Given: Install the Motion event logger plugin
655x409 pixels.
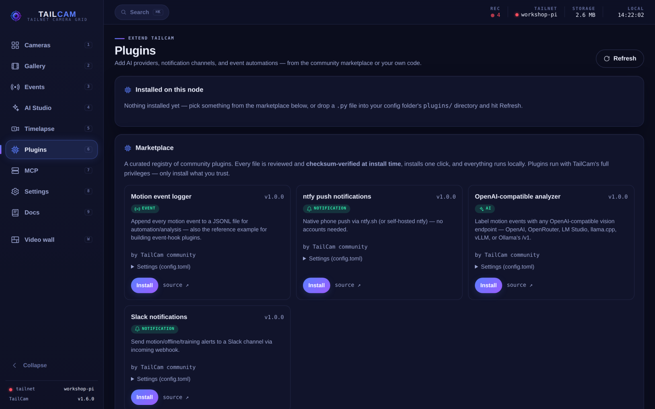Looking at the screenshot, I should 145,285.
